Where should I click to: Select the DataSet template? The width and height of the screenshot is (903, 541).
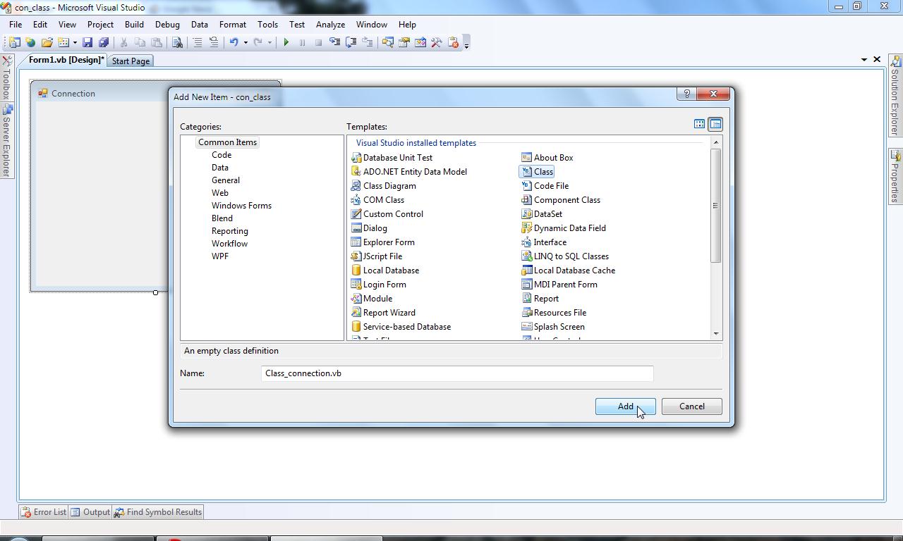pyautogui.click(x=542, y=214)
